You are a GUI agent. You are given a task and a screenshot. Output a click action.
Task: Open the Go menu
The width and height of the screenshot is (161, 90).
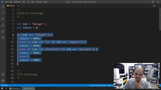(28, 2)
